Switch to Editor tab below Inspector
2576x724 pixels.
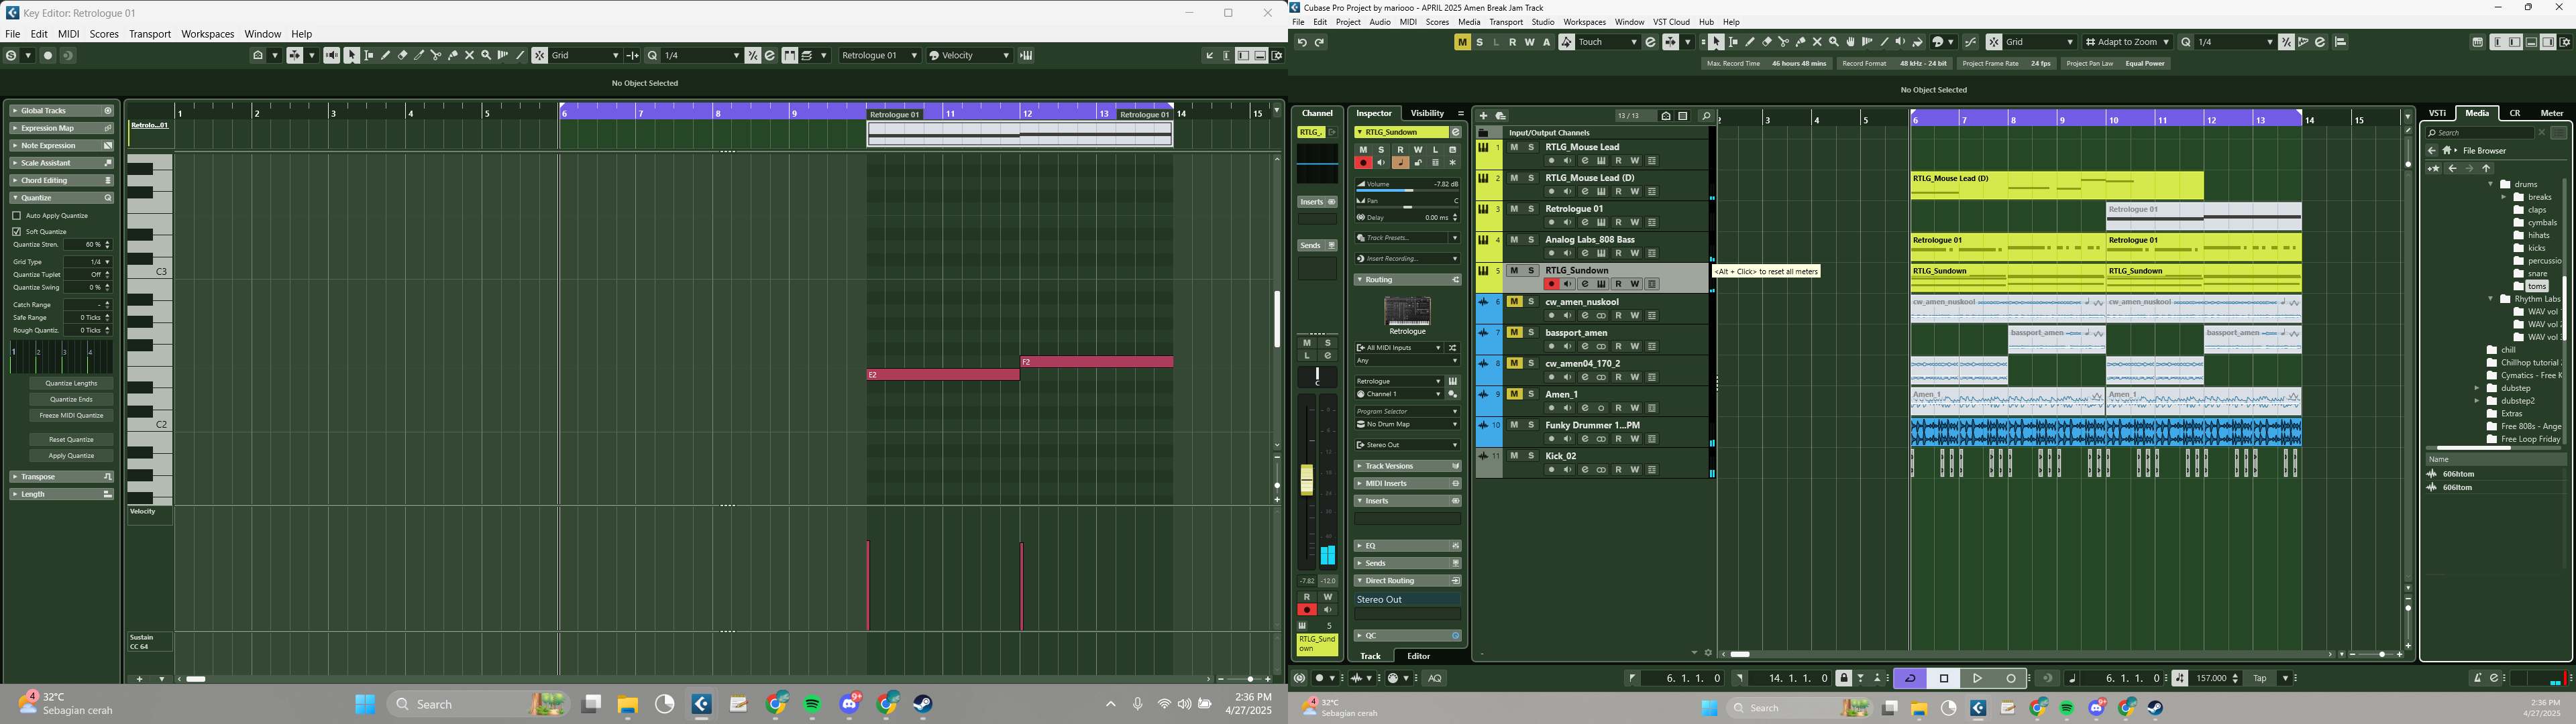[1418, 656]
